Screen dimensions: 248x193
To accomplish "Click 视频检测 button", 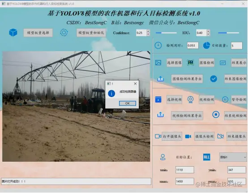I will (206, 100).
